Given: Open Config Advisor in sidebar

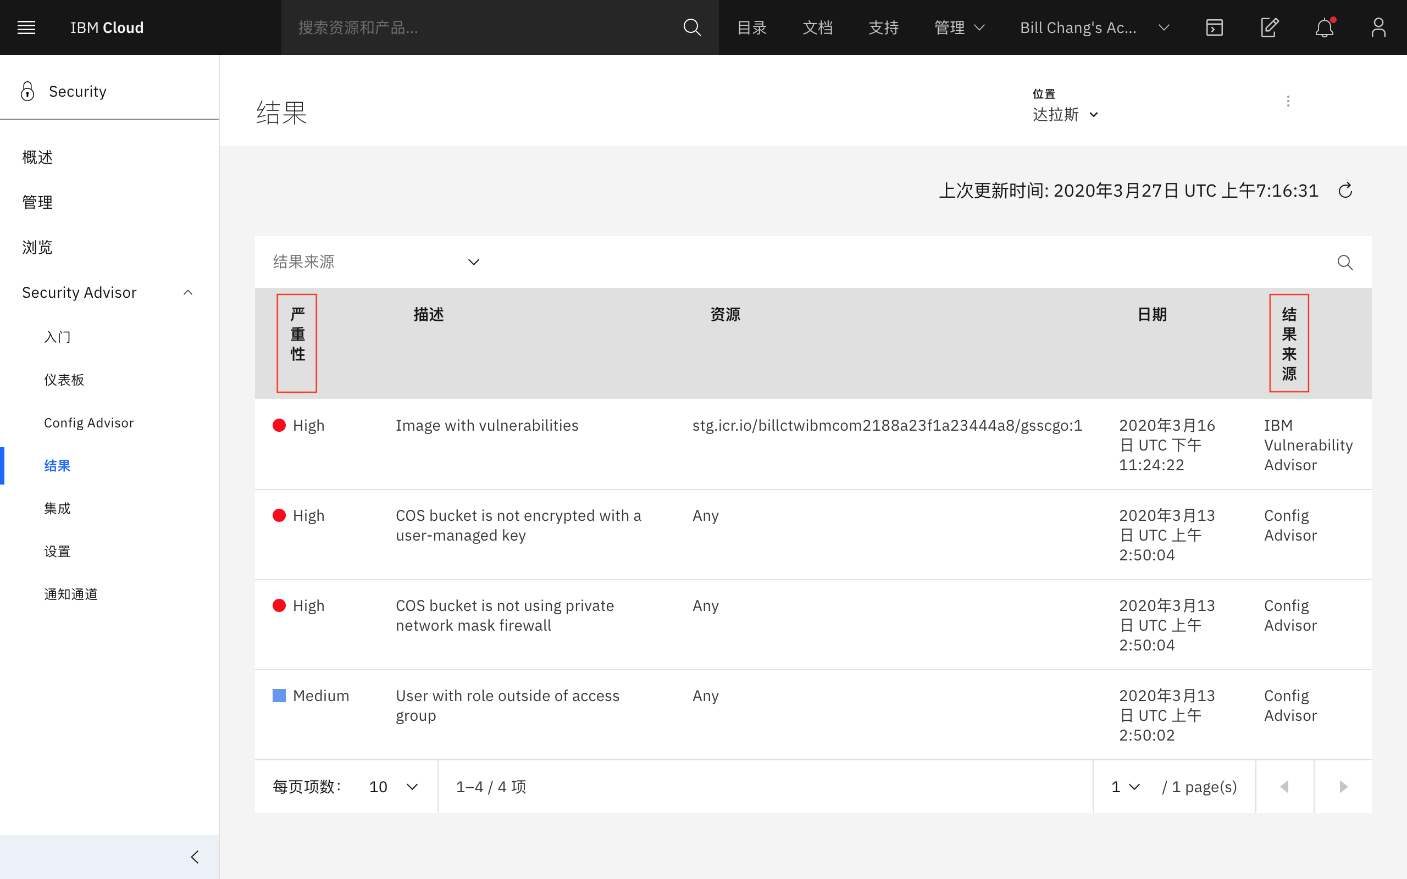Looking at the screenshot, I should click(x=88, y=422).
